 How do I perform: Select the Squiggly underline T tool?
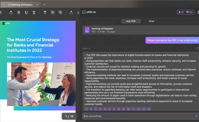[x=34, y=13]
